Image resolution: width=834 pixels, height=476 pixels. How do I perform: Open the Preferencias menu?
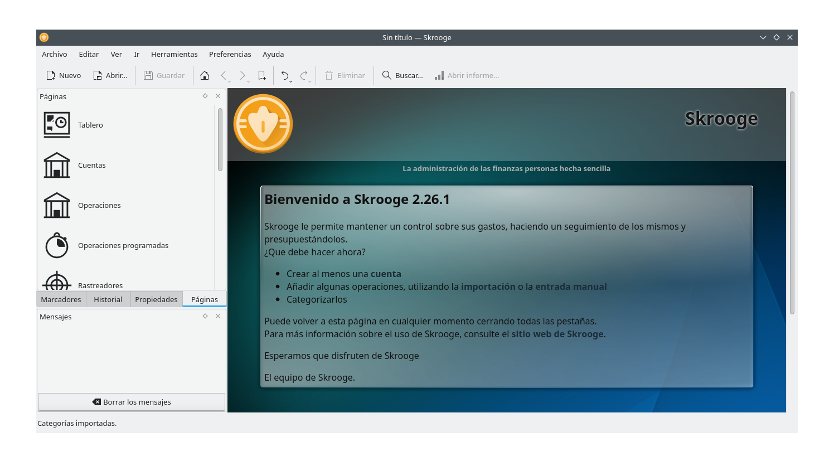click(x=230, y=54)
